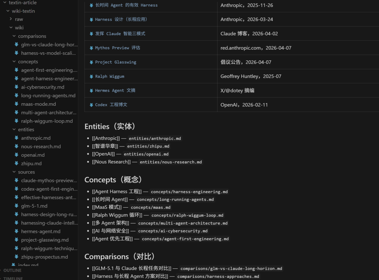Click markdown icon of hermes-agent.md
Viewport: 379px width, 280px height.
(16, 231)
